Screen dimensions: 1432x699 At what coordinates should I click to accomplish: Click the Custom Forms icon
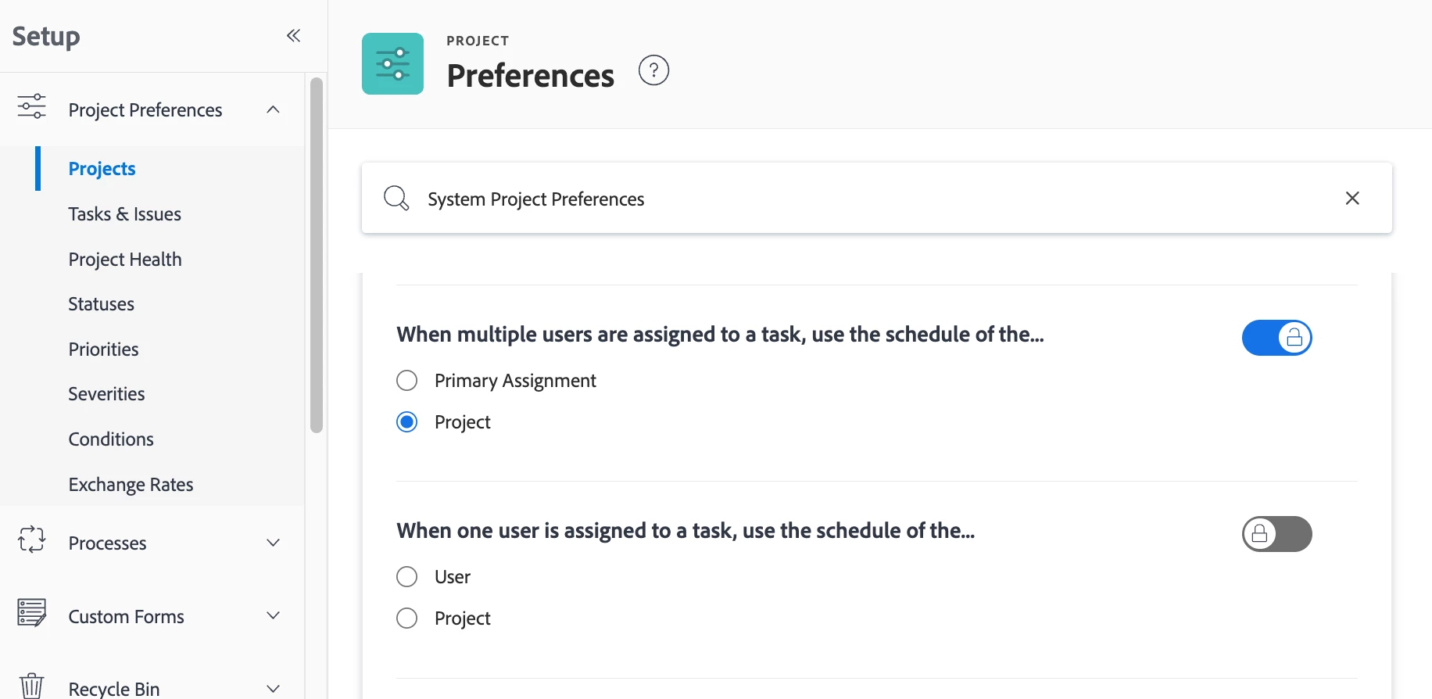coord(32,613)
